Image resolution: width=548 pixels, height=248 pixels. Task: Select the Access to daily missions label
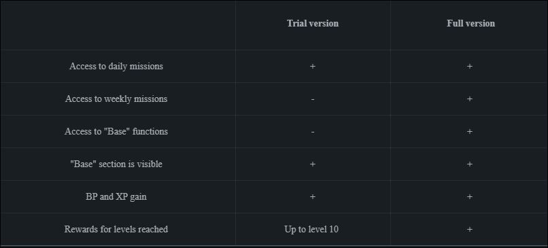click(x=116, y=66)
